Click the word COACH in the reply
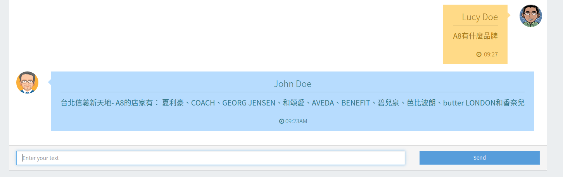The height and width of the screenshot is (177, 563). (203, 103)
